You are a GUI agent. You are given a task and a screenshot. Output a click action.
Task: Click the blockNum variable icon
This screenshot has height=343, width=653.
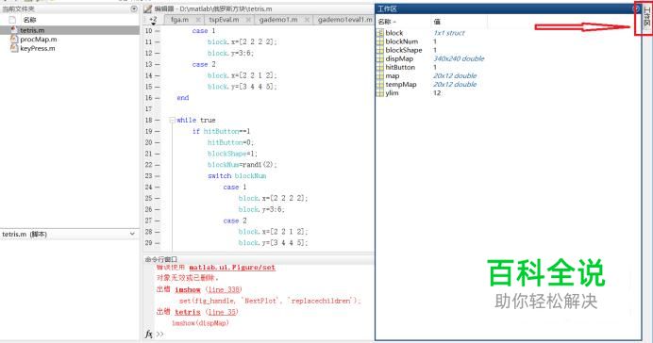tap(379, 41)
